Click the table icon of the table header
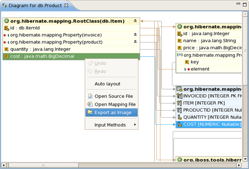Image resolution: width=249 pixels, height=169 pixels. tap(179, 89)
